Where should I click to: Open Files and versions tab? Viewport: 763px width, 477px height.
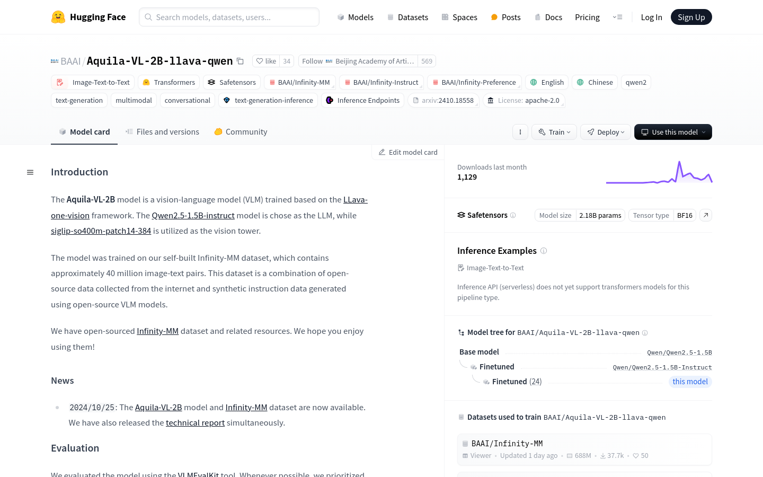click(x=162, y=132)
